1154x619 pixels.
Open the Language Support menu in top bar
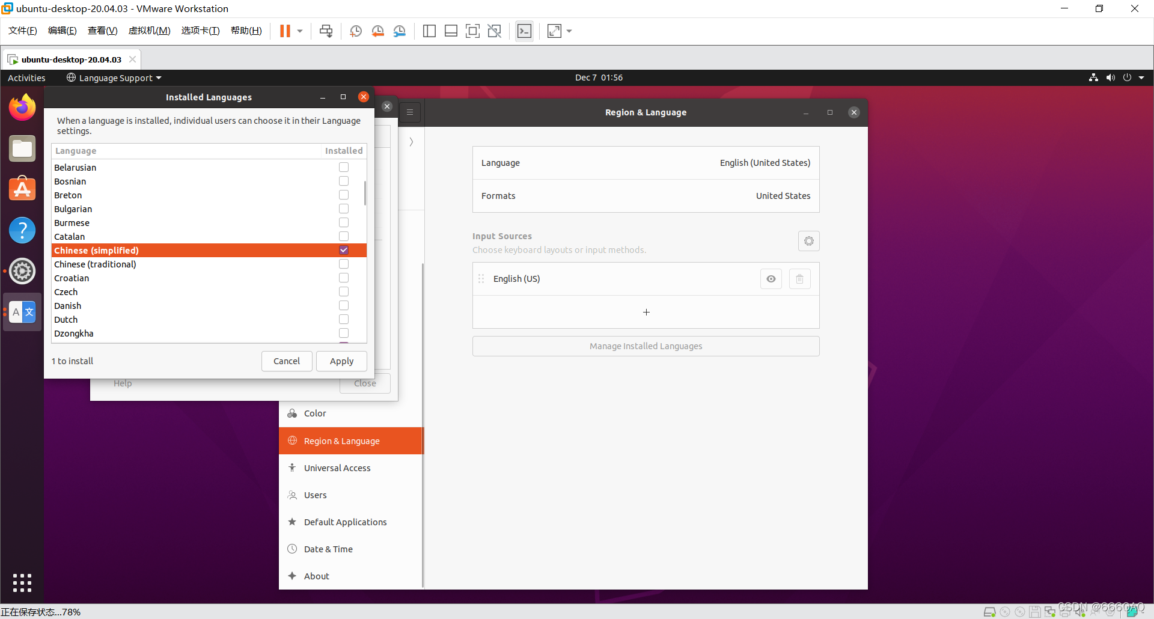(113, 78)
